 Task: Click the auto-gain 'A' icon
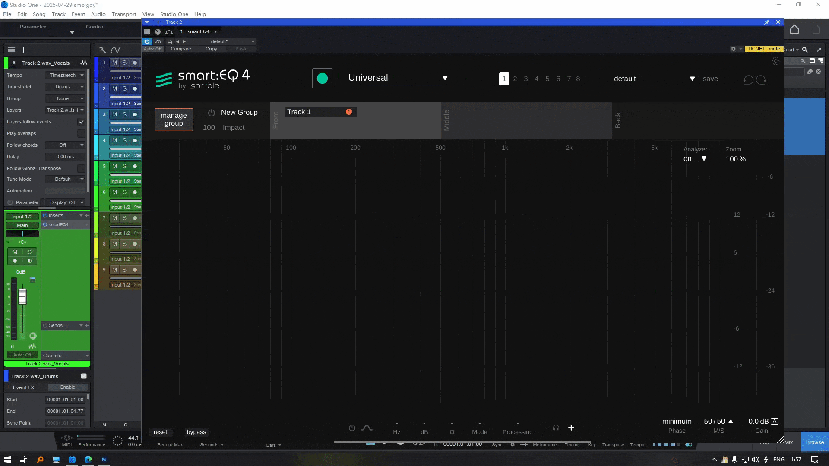click(x=775, y=421)
